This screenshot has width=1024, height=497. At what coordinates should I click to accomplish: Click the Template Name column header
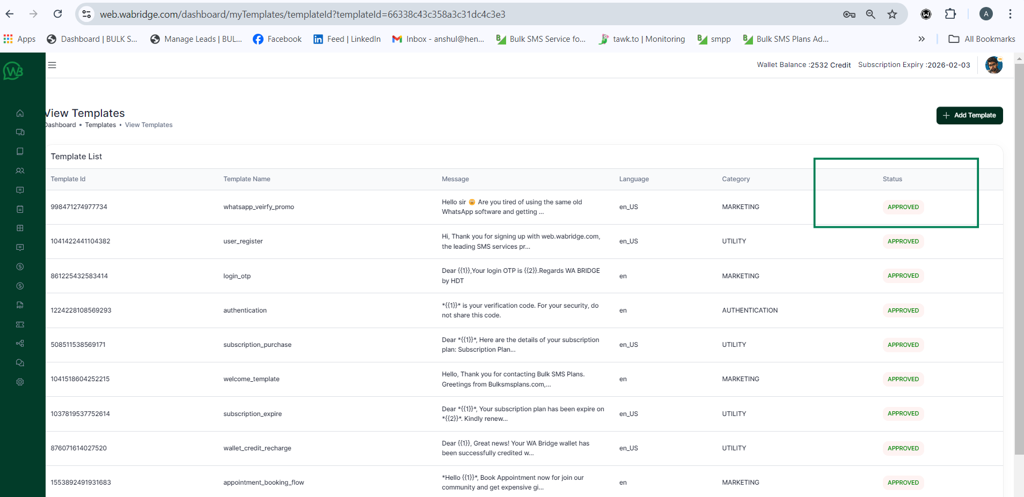tap(247, 179)
